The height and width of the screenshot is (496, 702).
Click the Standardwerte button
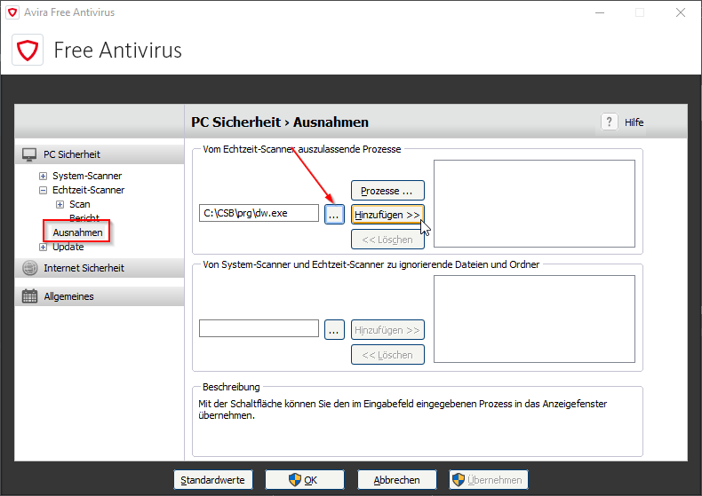coord(212,480)
